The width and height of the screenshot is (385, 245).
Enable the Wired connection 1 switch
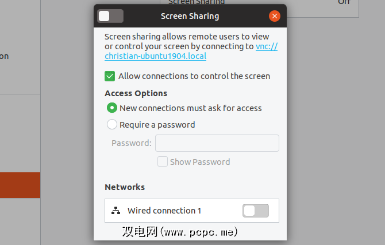coord(256,211)
